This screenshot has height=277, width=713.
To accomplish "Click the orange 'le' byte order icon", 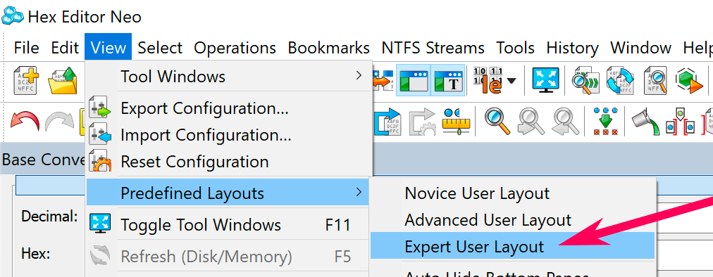I will [488, 81].
